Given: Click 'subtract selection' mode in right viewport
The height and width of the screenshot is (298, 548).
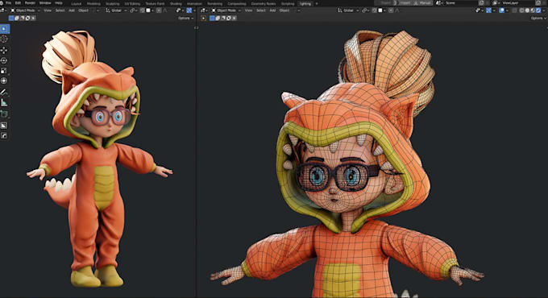Looking at the screenshot, I should (223, 18).
